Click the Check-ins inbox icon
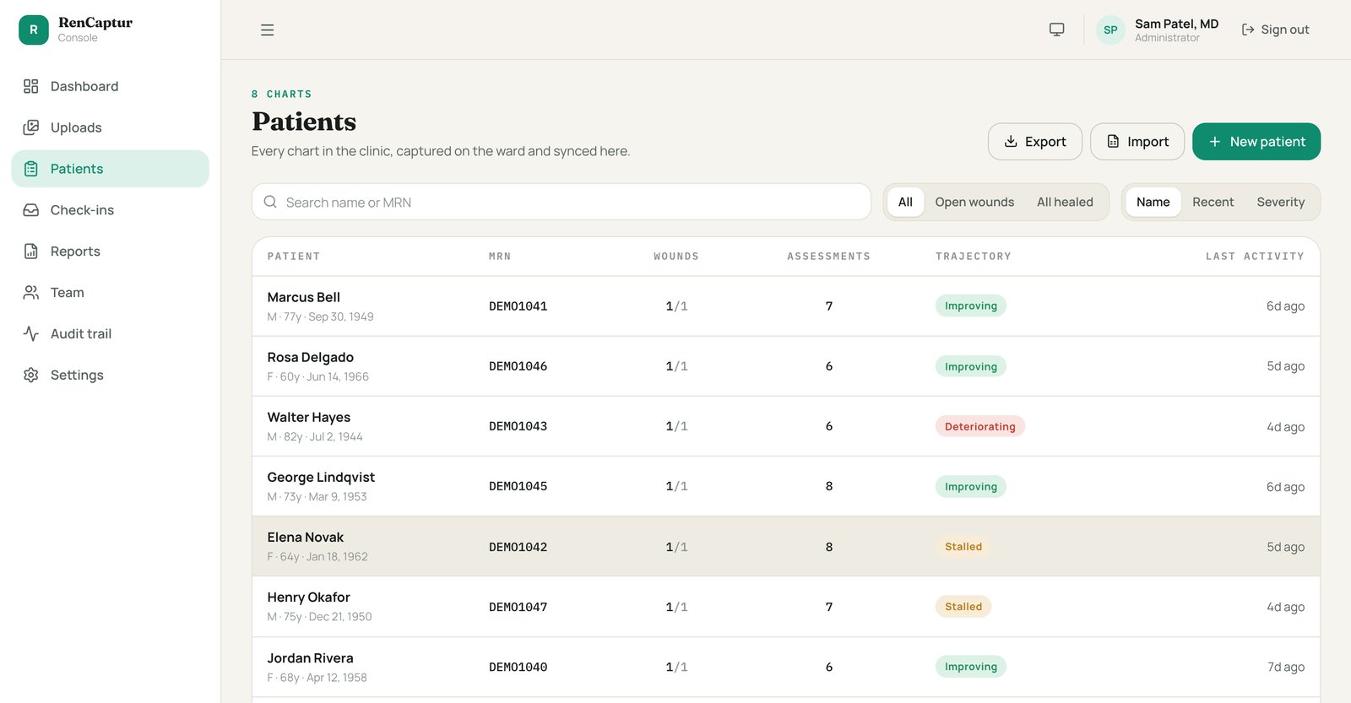The image size is (1351, 703). (x=31, y=210)
